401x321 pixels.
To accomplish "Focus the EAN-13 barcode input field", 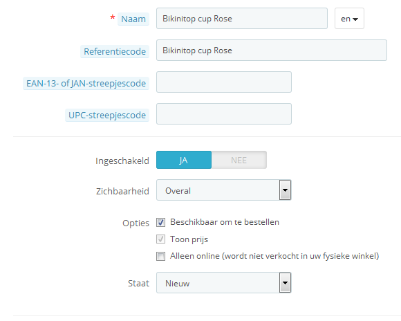I will click(224, 82).
